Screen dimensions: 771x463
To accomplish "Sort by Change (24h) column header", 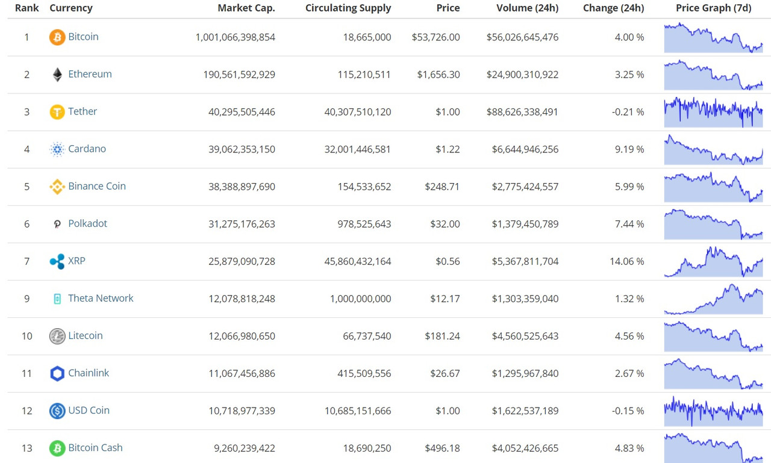I will click(613, 8).
